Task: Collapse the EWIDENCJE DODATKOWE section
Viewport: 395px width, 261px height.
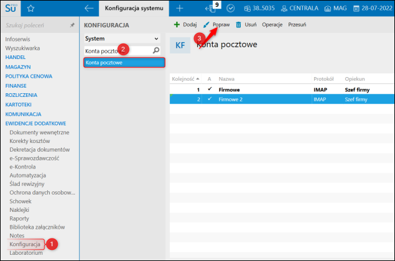Action: tap(35, 124)
